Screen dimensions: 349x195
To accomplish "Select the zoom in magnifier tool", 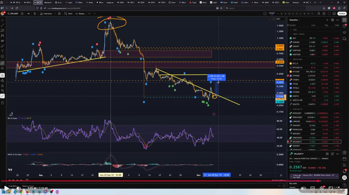I will point(3,68).
